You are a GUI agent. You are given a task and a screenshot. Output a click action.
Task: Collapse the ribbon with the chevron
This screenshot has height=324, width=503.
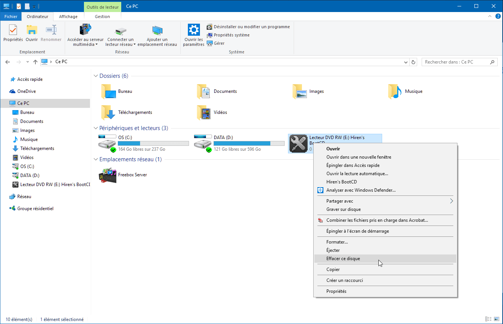[x=490, y=17]
